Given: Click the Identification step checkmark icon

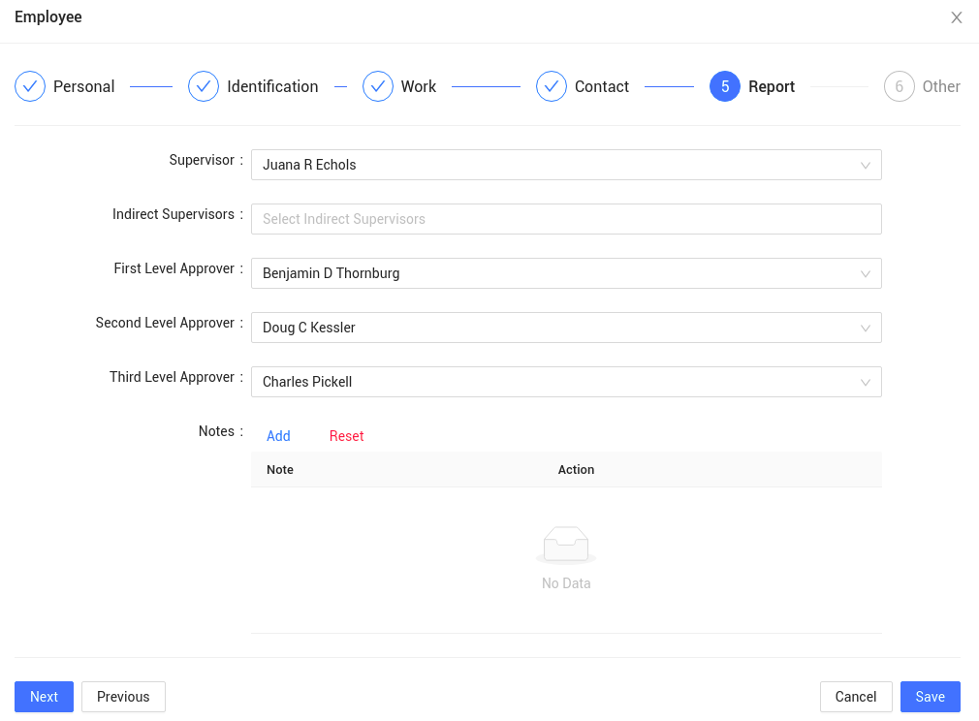Looking at the screenshot, I should [204, 86].
